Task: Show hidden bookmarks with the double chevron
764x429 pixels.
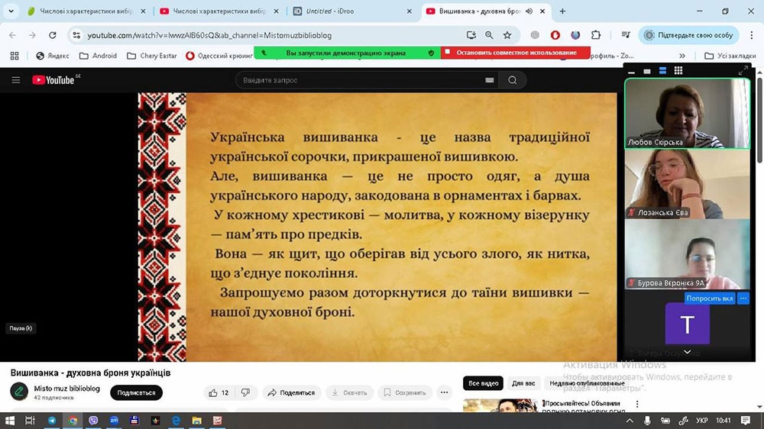Action: coord(682,56)
